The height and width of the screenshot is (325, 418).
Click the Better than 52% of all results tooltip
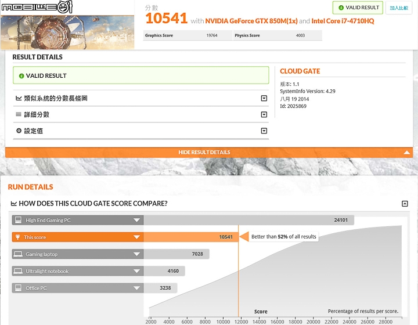[284, 237]
